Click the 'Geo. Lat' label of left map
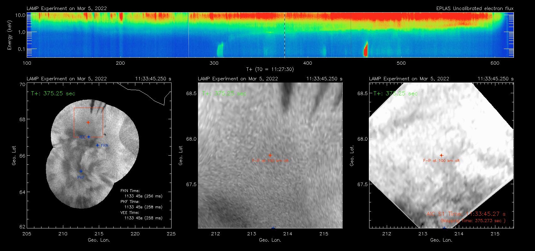This screenshot has height=251, width=535. tap(14, 156)
